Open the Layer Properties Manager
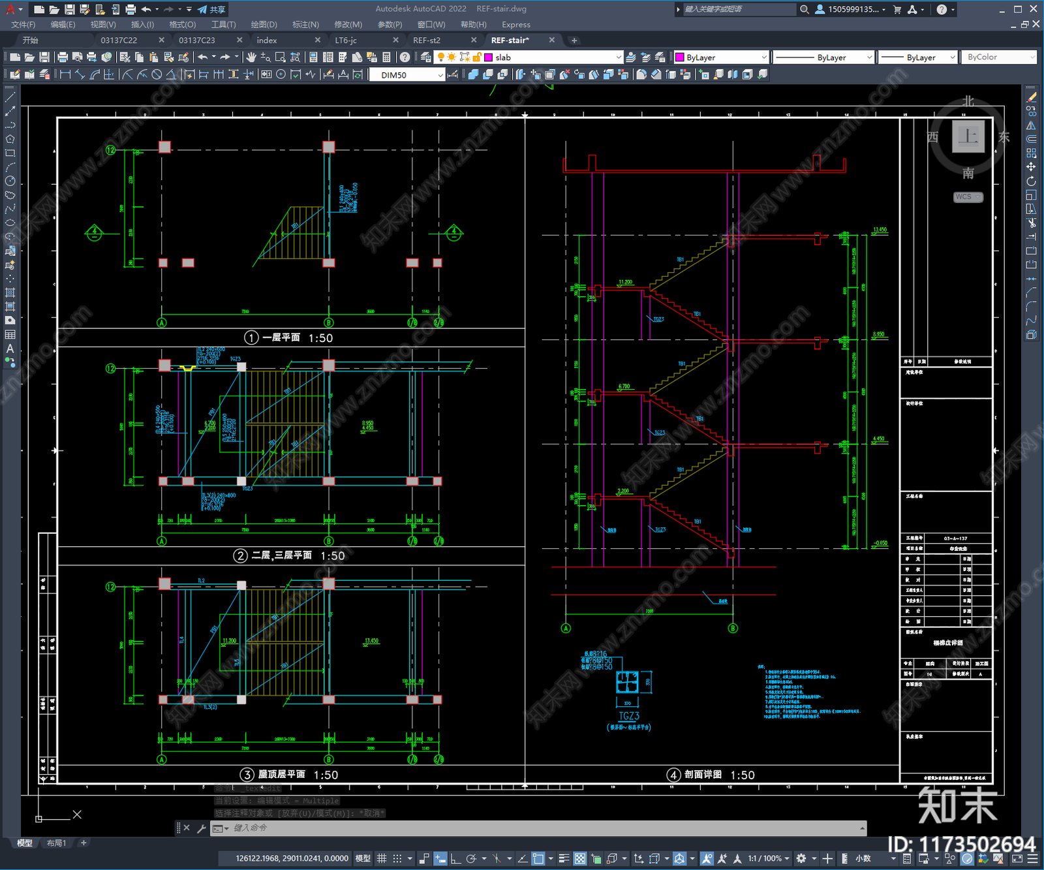Image resolution: width=1044 pixels, height=870 pixels. (426, 57)
